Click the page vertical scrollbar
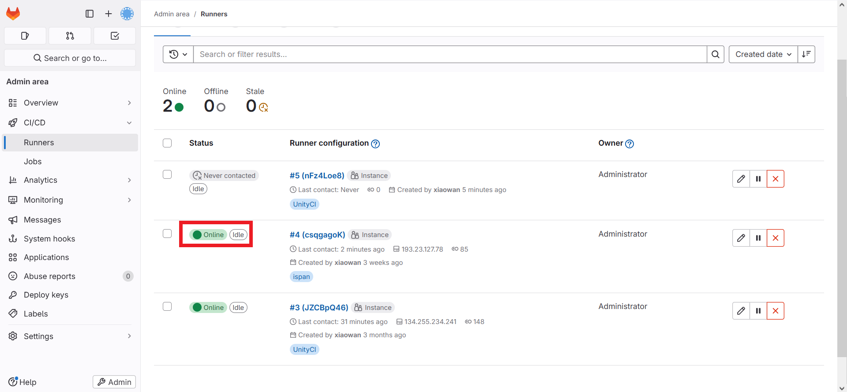 coord(842,207)
